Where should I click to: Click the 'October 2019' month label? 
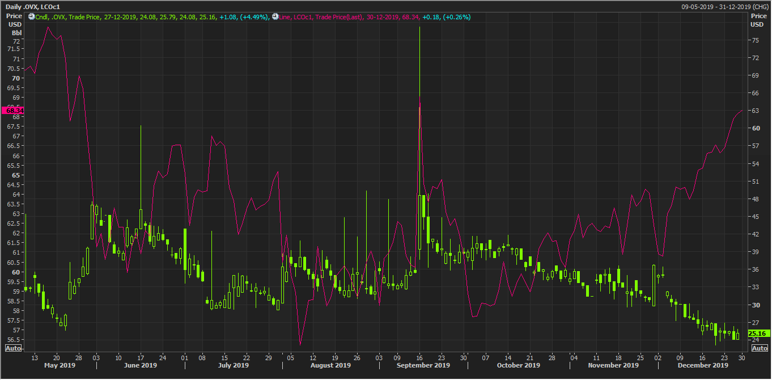(518, 365)
